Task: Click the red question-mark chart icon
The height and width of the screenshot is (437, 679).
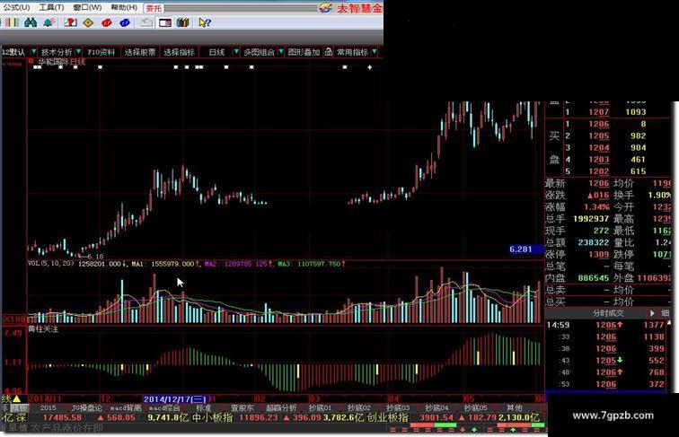Action: point(70,22)
